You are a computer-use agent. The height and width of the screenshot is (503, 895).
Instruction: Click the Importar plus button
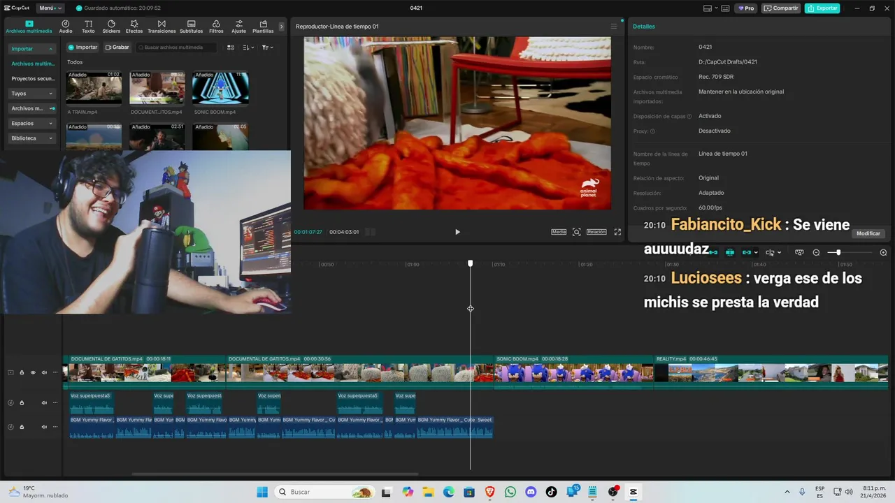83,48
